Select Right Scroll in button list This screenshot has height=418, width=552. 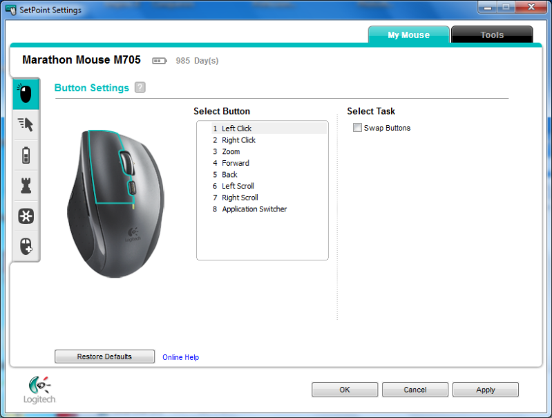click(x=269, y=198)
